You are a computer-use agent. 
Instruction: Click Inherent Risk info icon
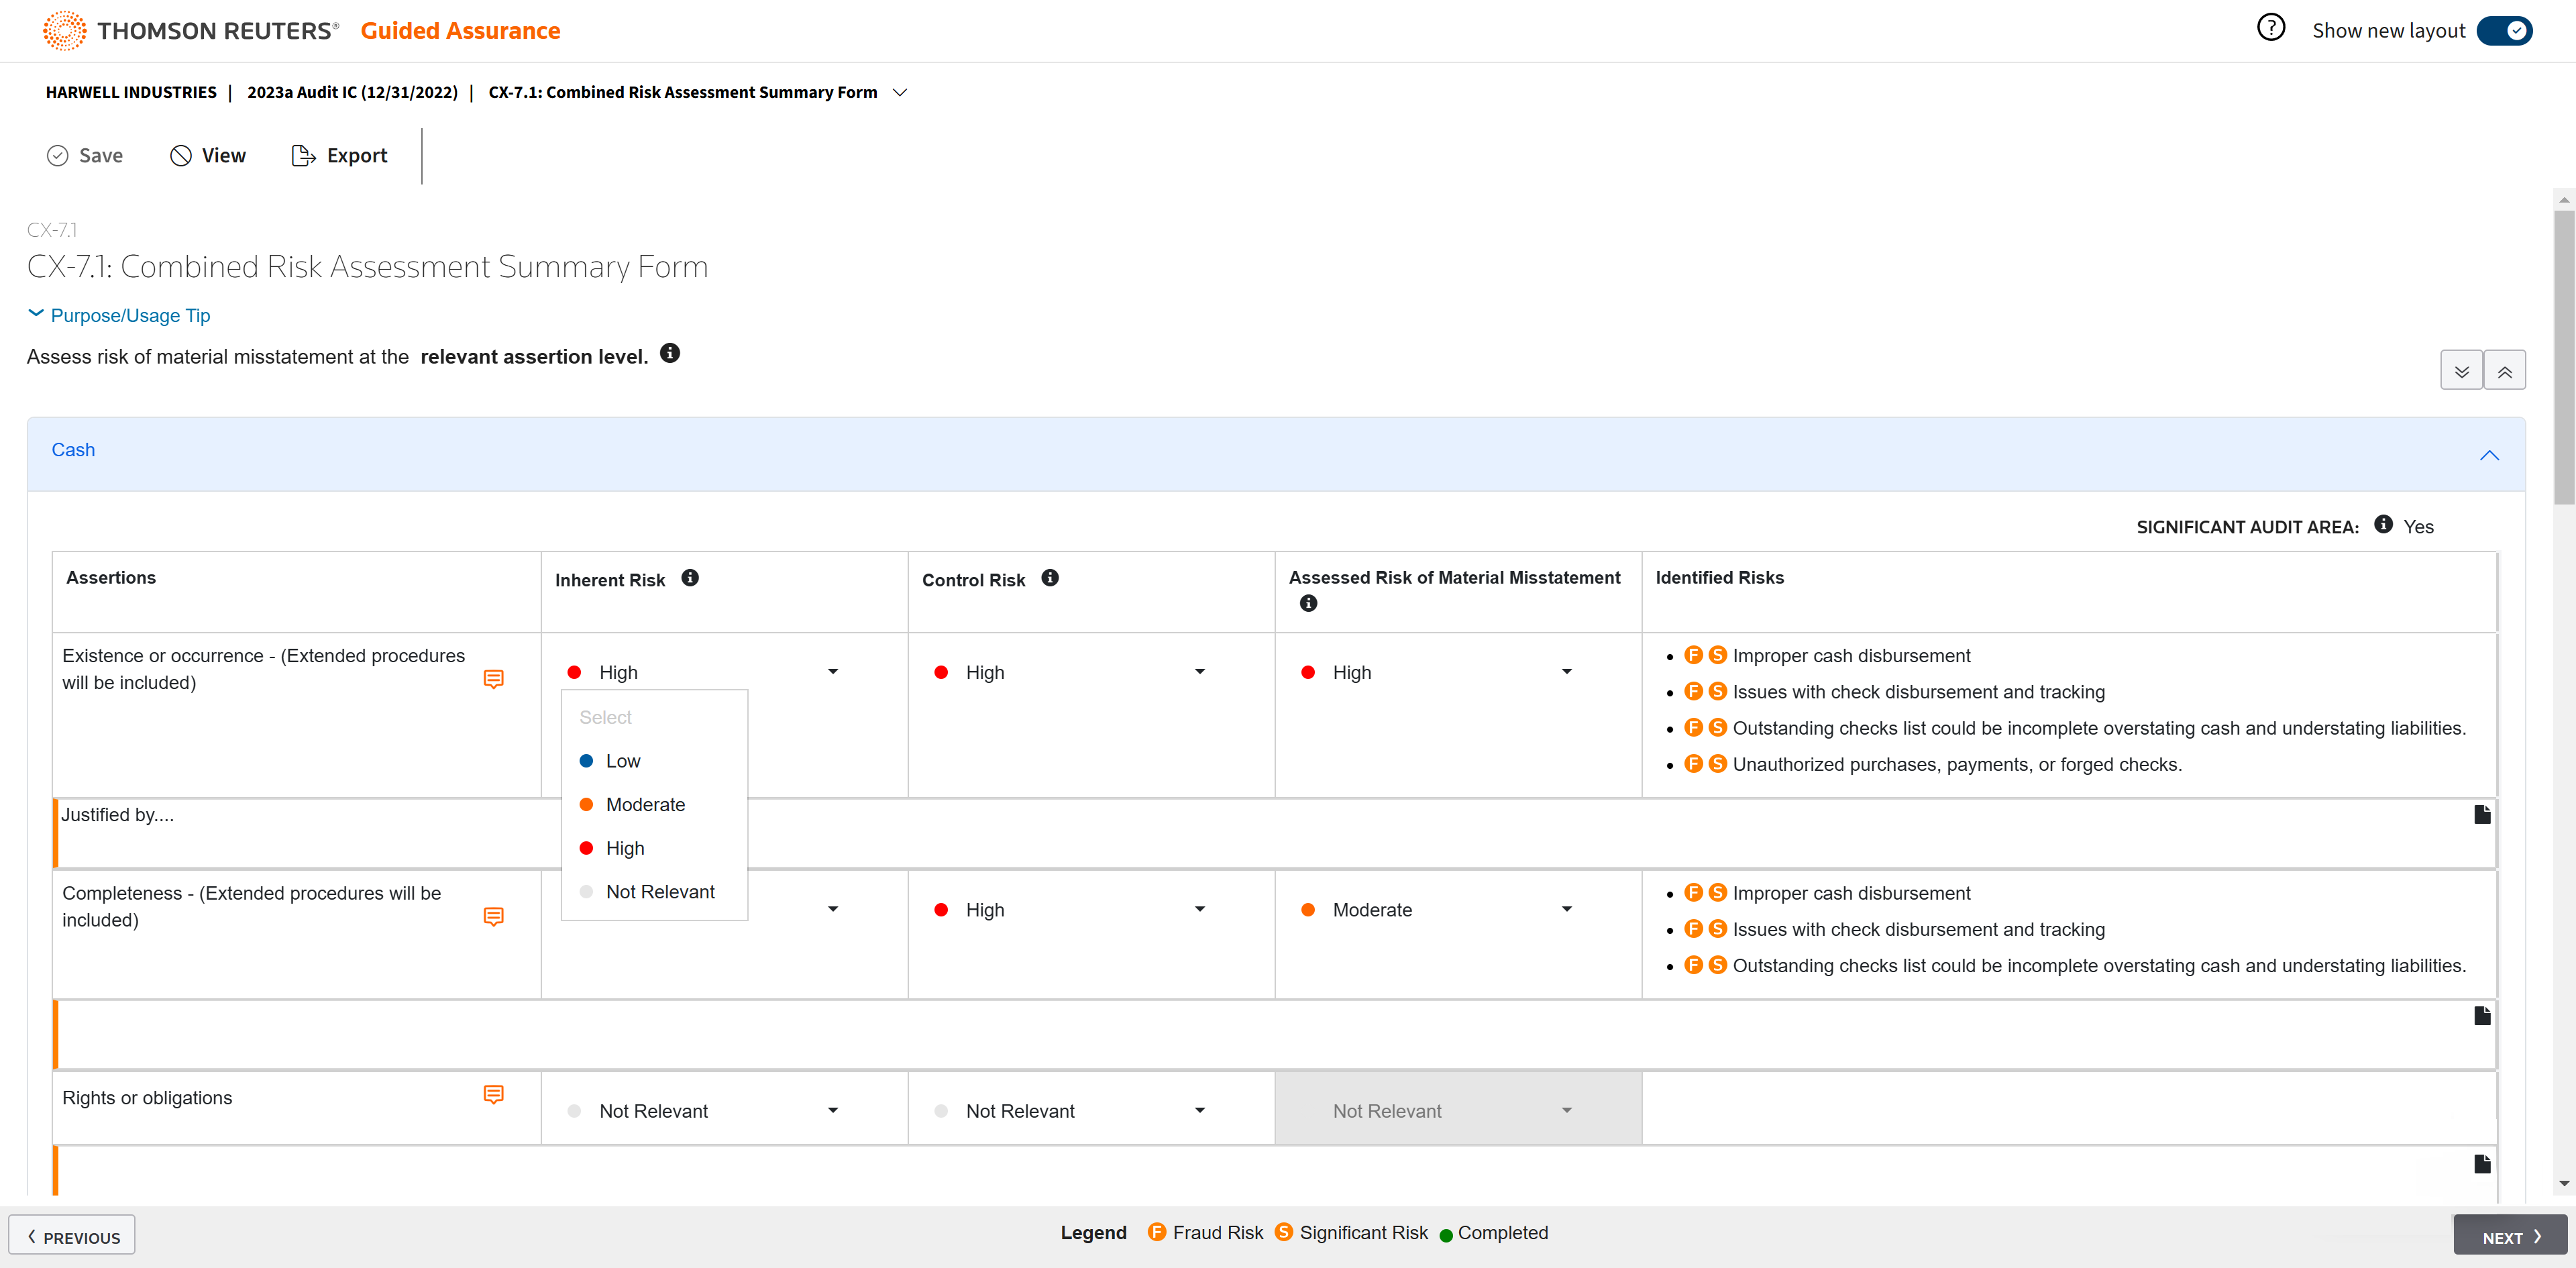(690, 578)
